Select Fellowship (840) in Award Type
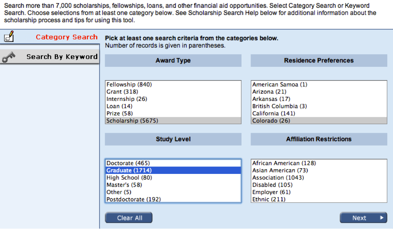393x229 pixels. pos(129,84)
